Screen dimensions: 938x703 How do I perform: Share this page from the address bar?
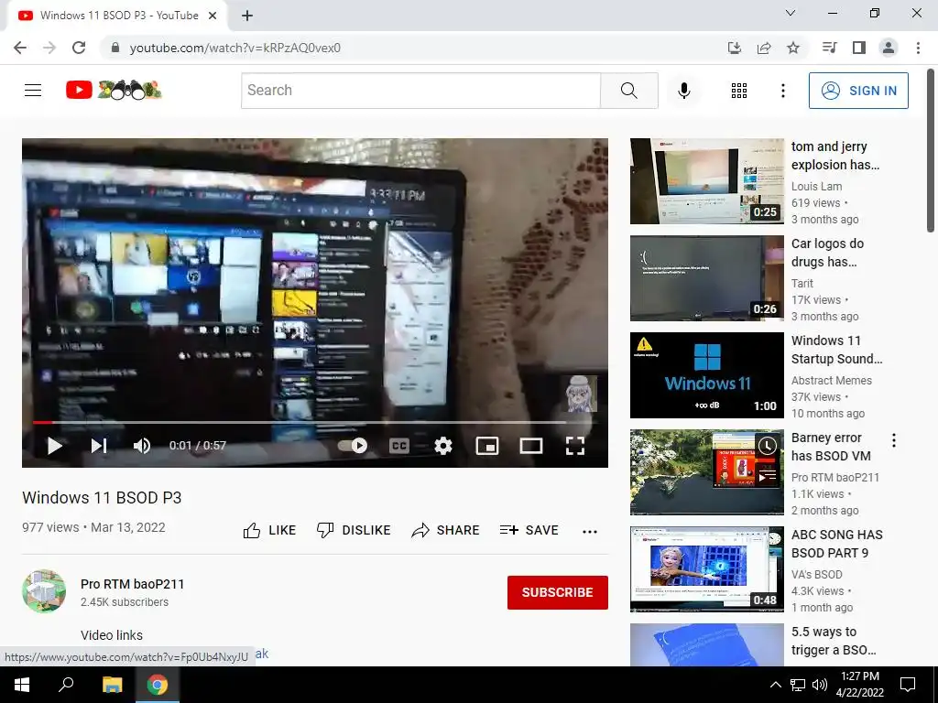pos(764,48)
